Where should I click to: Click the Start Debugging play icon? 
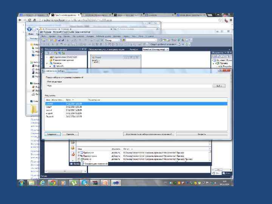(x=102, y=40)
